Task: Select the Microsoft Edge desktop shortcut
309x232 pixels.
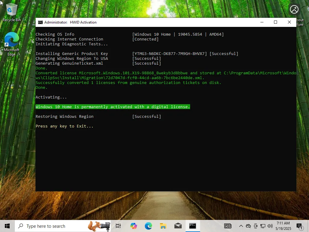Action: (11, 44)
